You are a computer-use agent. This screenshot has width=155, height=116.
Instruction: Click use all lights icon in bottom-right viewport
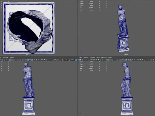tap(135, 60)
